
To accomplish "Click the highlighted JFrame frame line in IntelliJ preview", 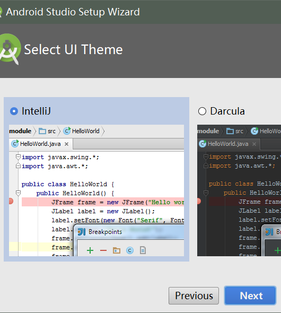I will click(x=103, y=202).
